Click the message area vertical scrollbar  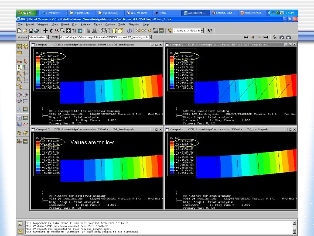[294, 227]
